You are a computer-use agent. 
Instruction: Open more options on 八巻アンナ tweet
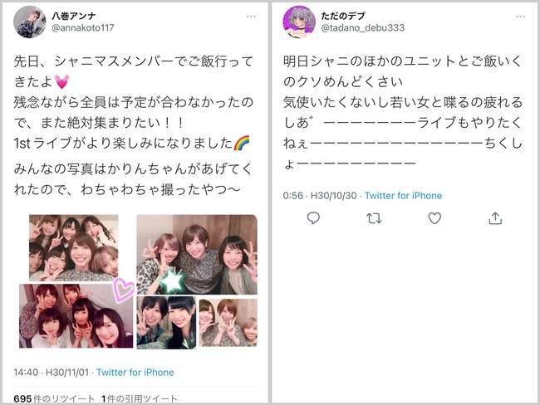[251, 17]
